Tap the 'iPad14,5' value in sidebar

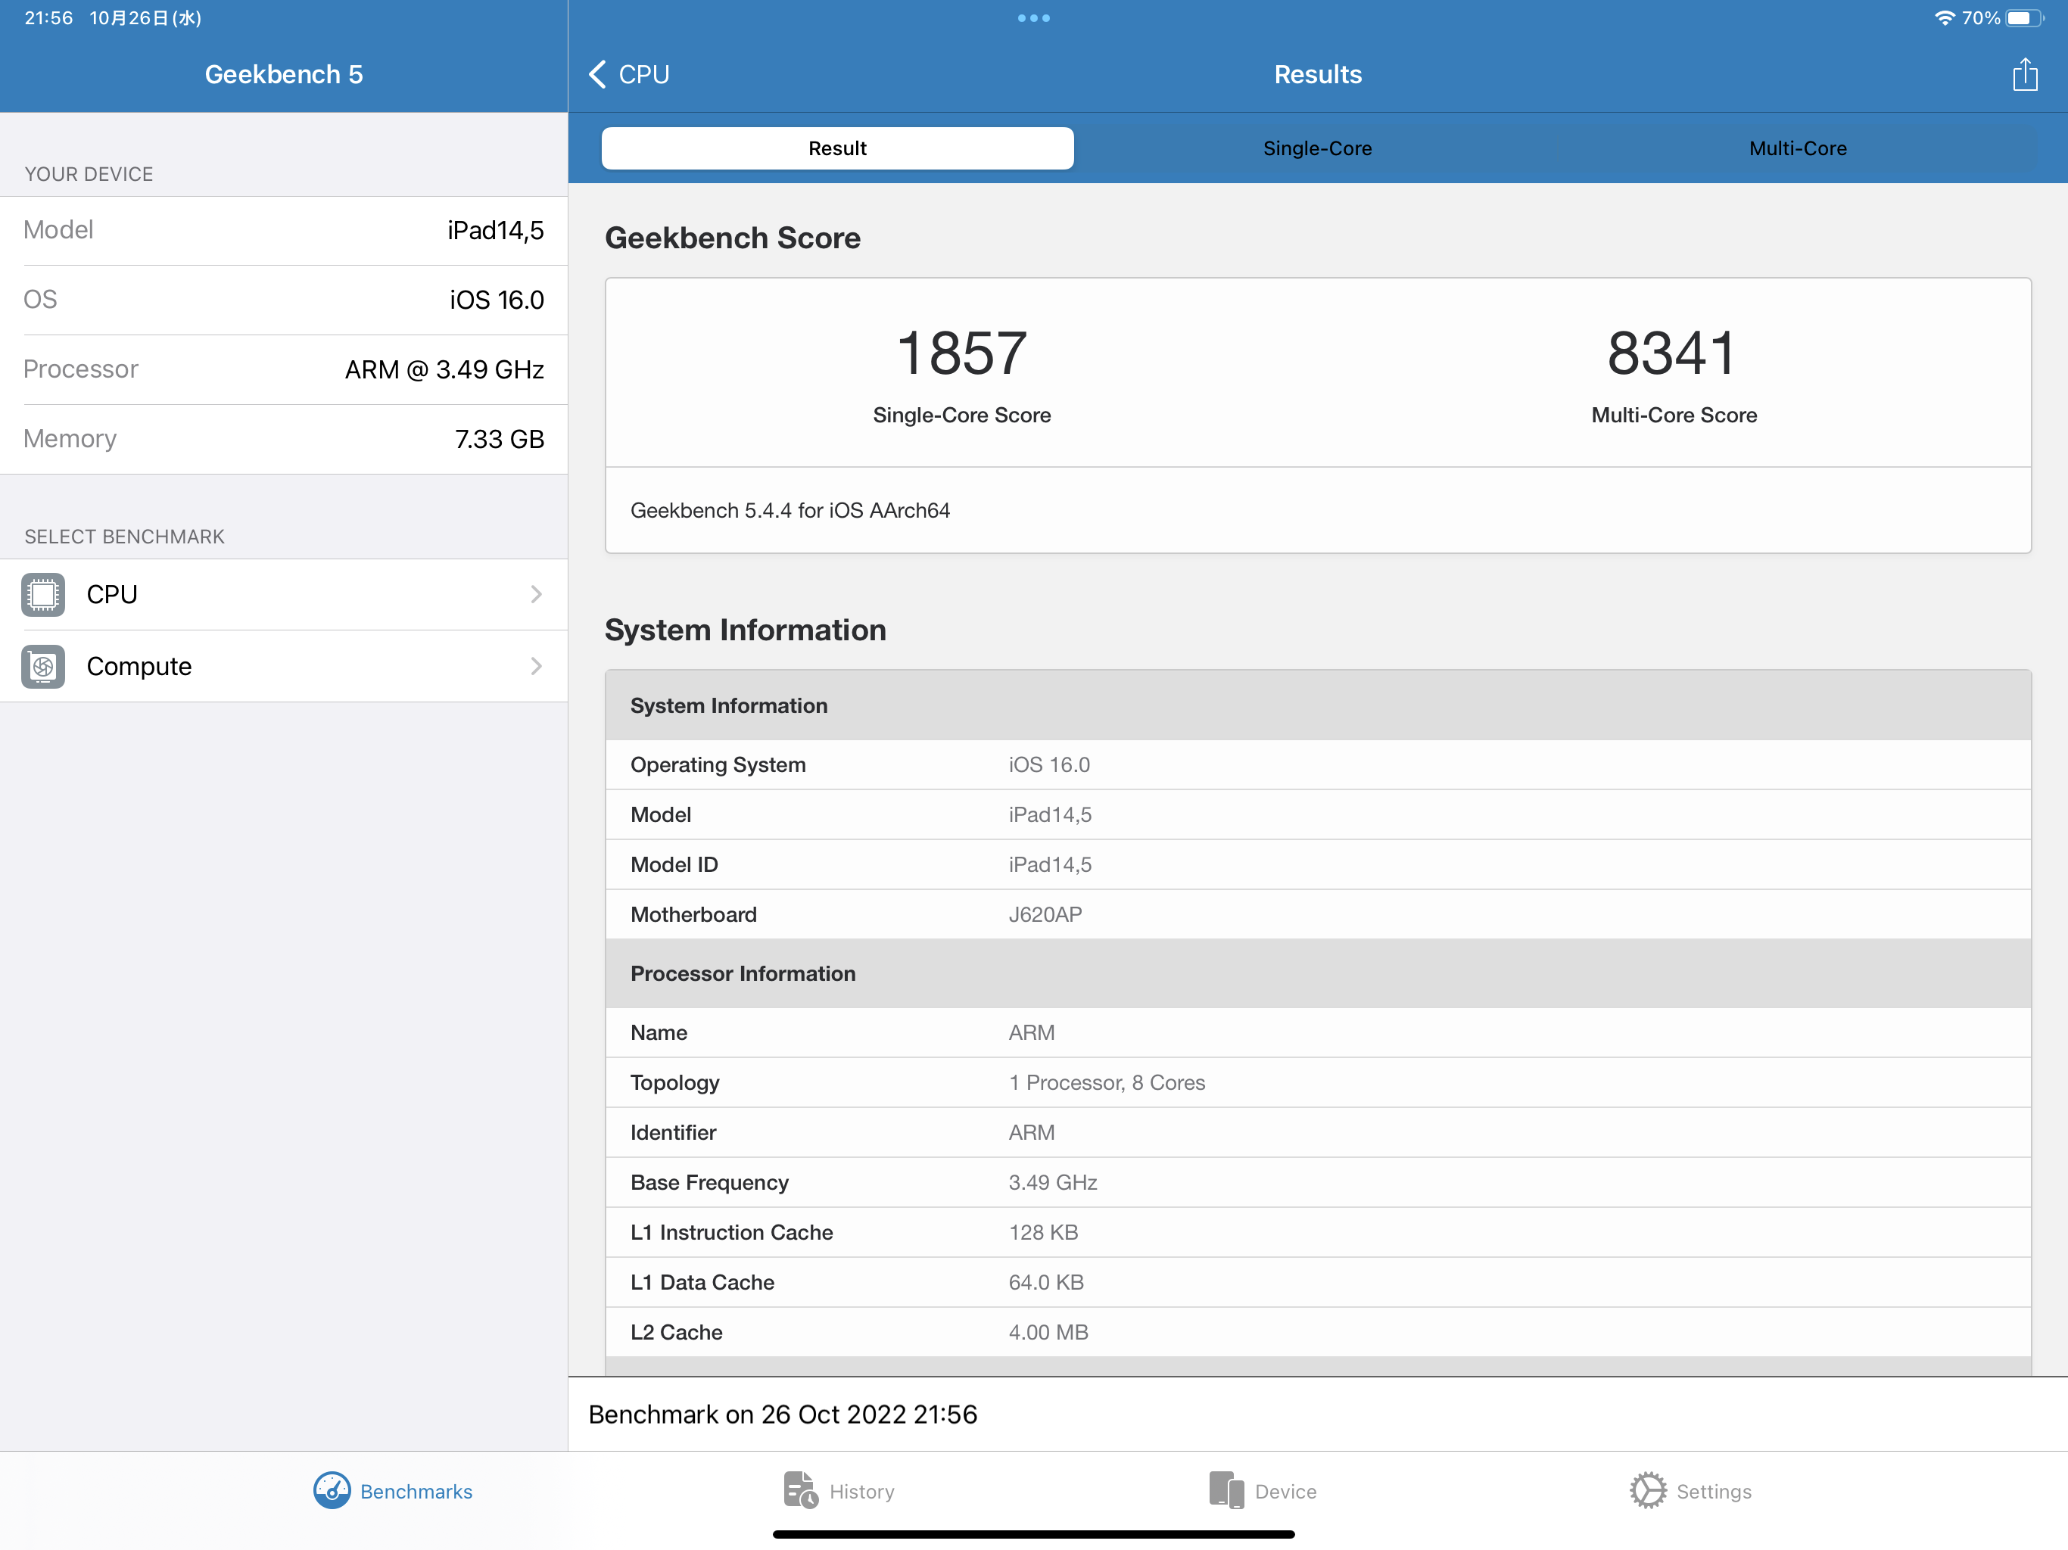(x=496, y=231)
